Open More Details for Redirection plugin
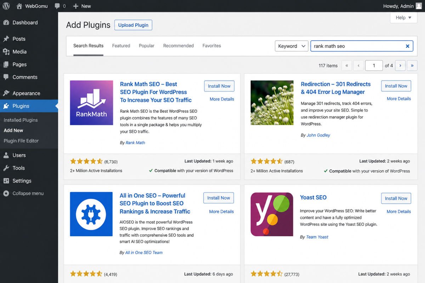Viewport: 425px width, 283px height. (399, 99)
